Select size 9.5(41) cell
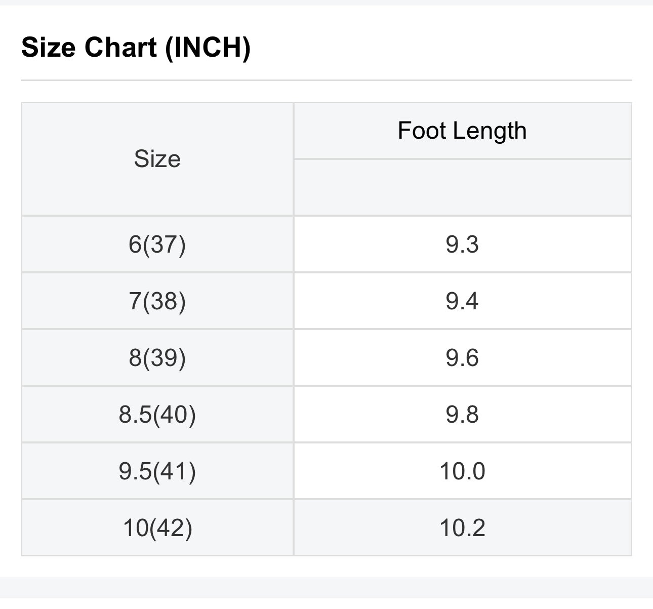The image size is (653, 609). (x=157, y=471)
